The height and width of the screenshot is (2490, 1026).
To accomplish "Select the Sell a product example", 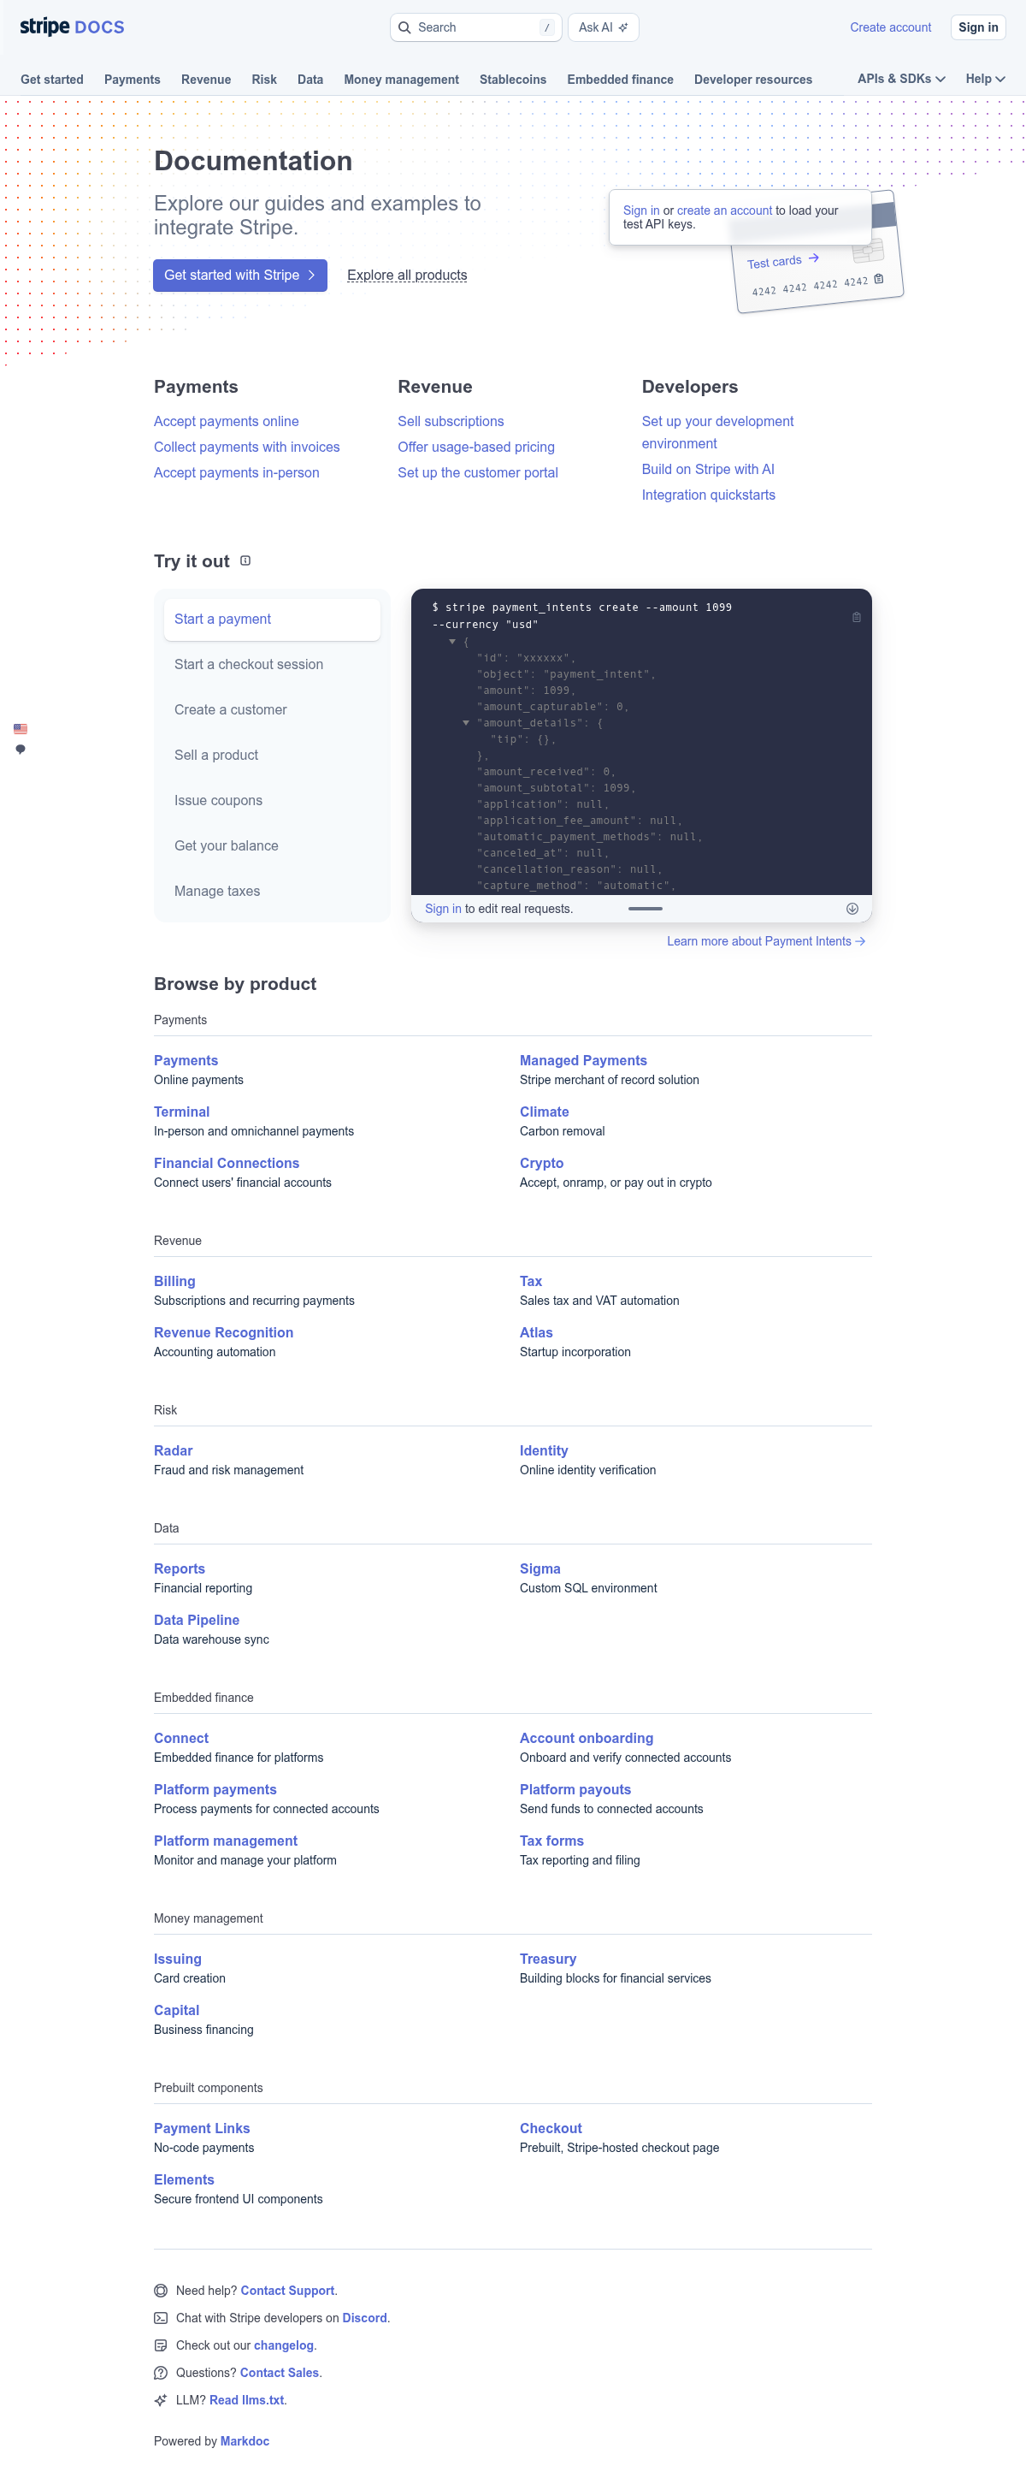I will tap(272, 755).
